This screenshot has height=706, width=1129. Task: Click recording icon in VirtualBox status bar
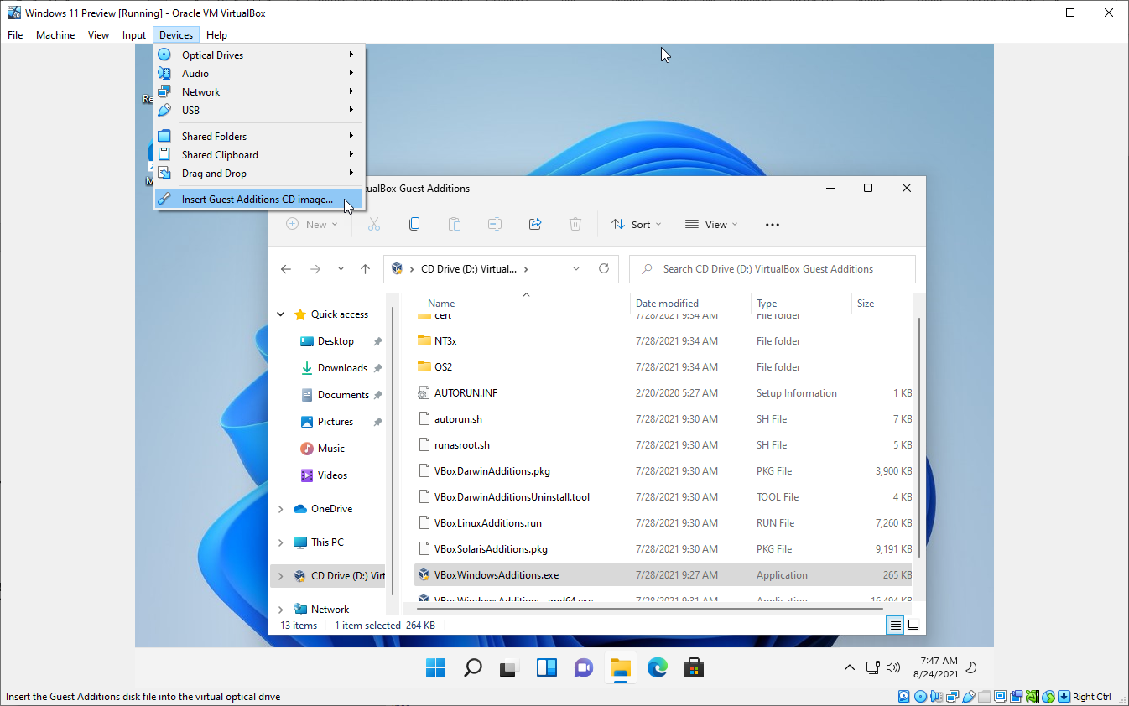(x=1016, y=696)
